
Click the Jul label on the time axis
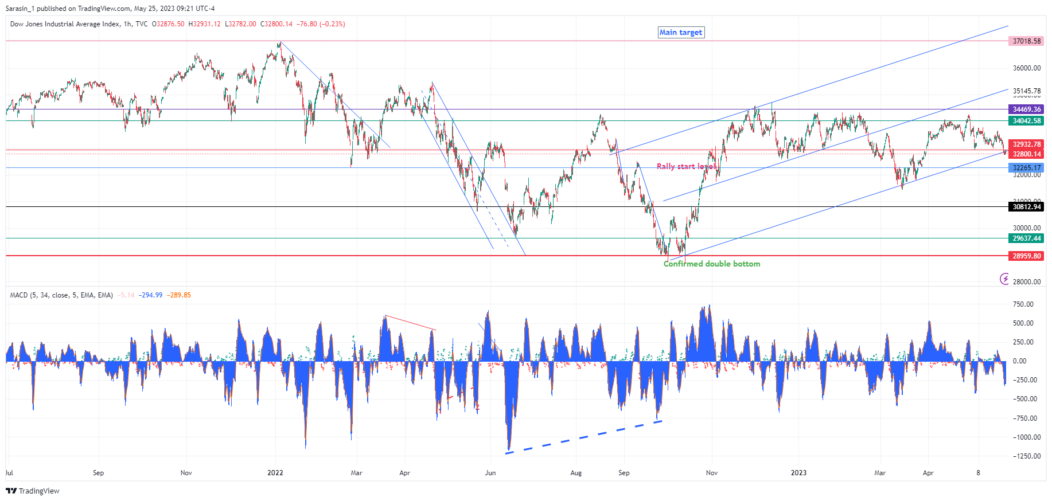point(9,473)
